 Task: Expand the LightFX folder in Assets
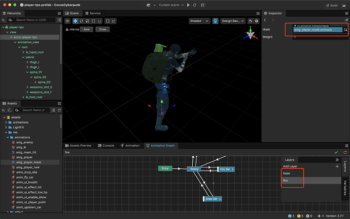pyautogui.click(x=6, y=127)
